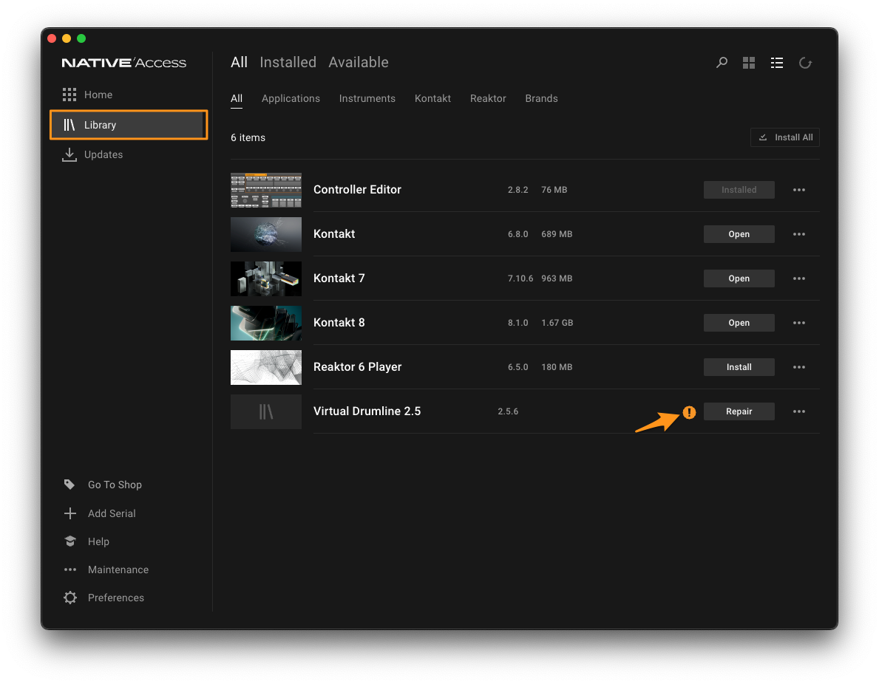The width and height of the screenshot is (879, 684).
Task: Switch to the Available tab
Action: coord(359,62)
